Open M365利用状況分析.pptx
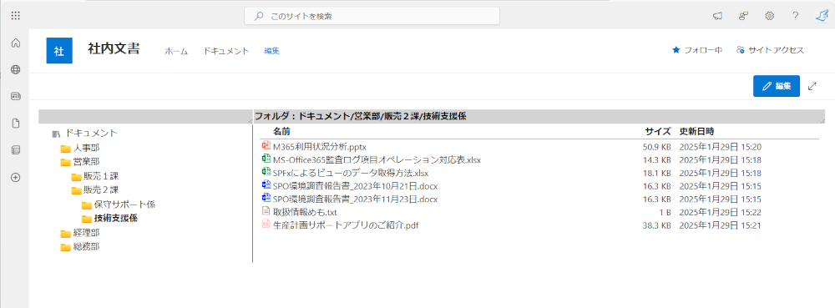The width and height of the screenshot is (835, 308). point(320,146)
